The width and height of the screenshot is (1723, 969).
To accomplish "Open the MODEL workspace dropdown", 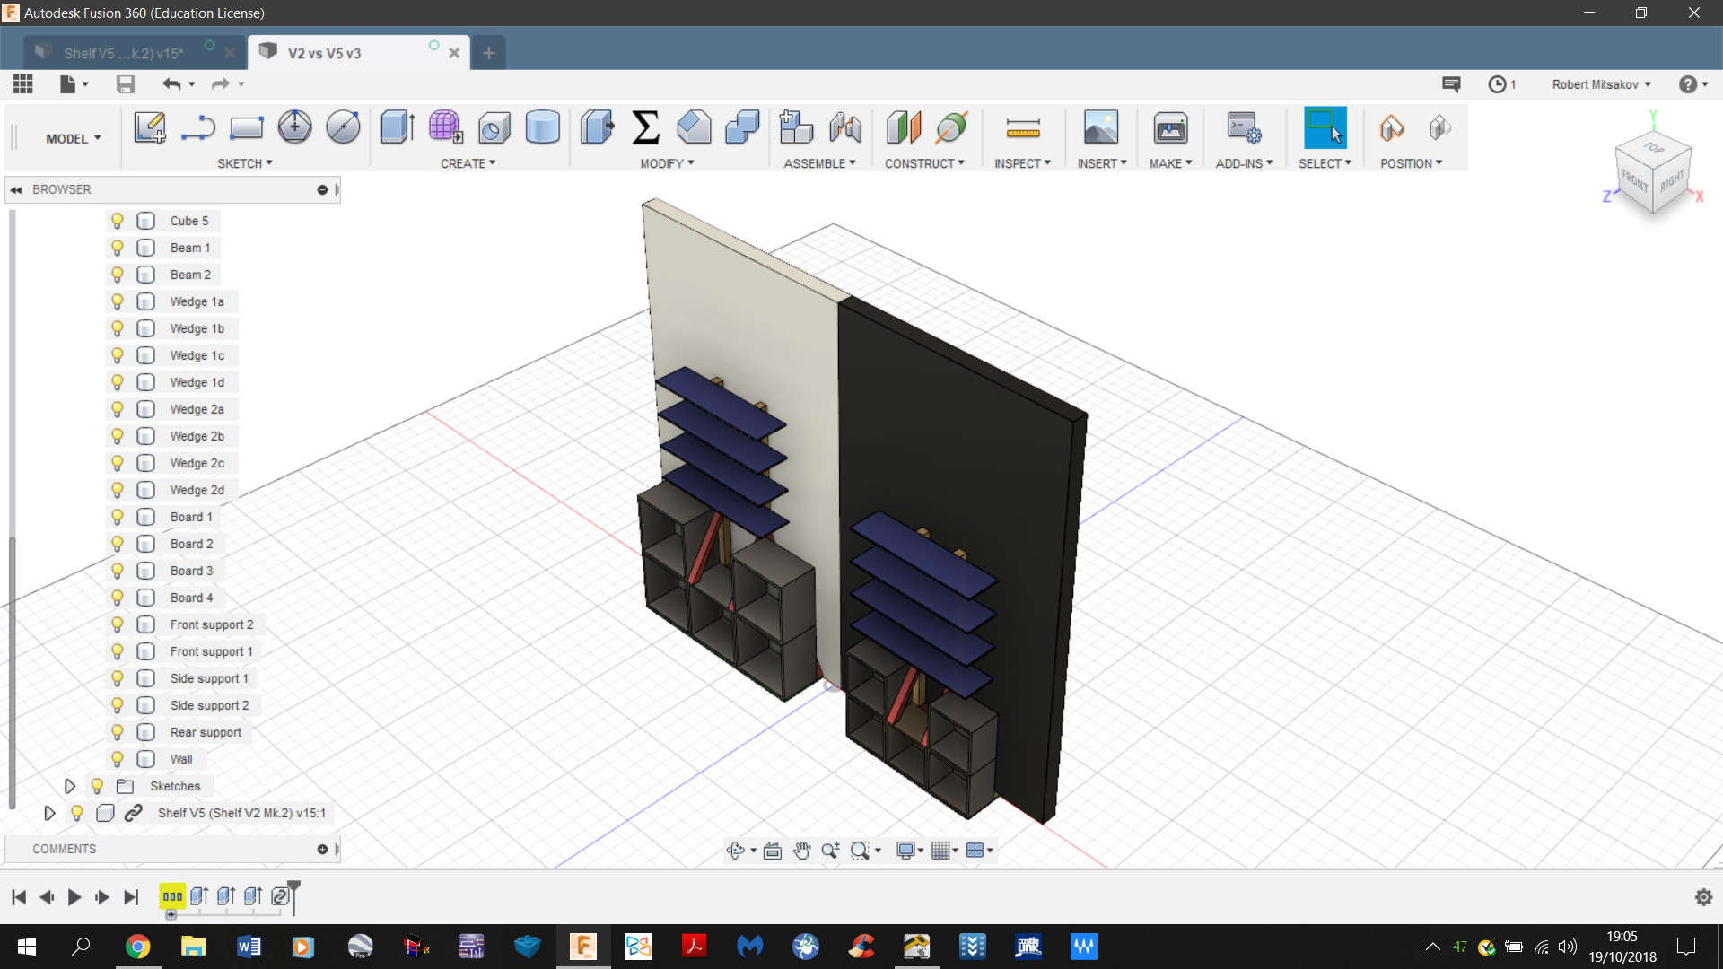I will (74, 138).
